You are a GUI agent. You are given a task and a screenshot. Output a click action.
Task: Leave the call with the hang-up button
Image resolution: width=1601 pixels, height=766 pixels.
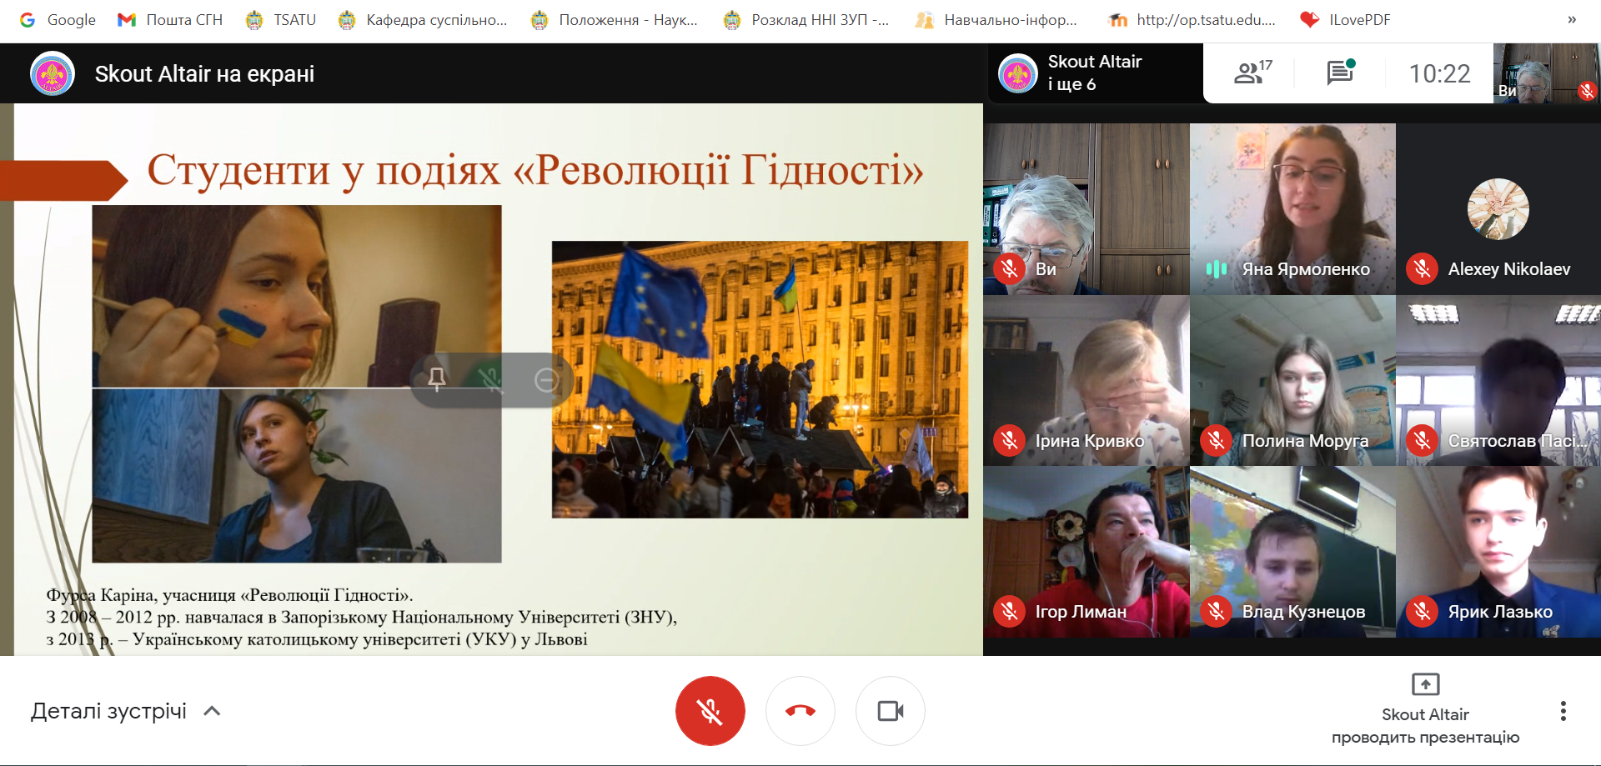[x=800, y=711]
